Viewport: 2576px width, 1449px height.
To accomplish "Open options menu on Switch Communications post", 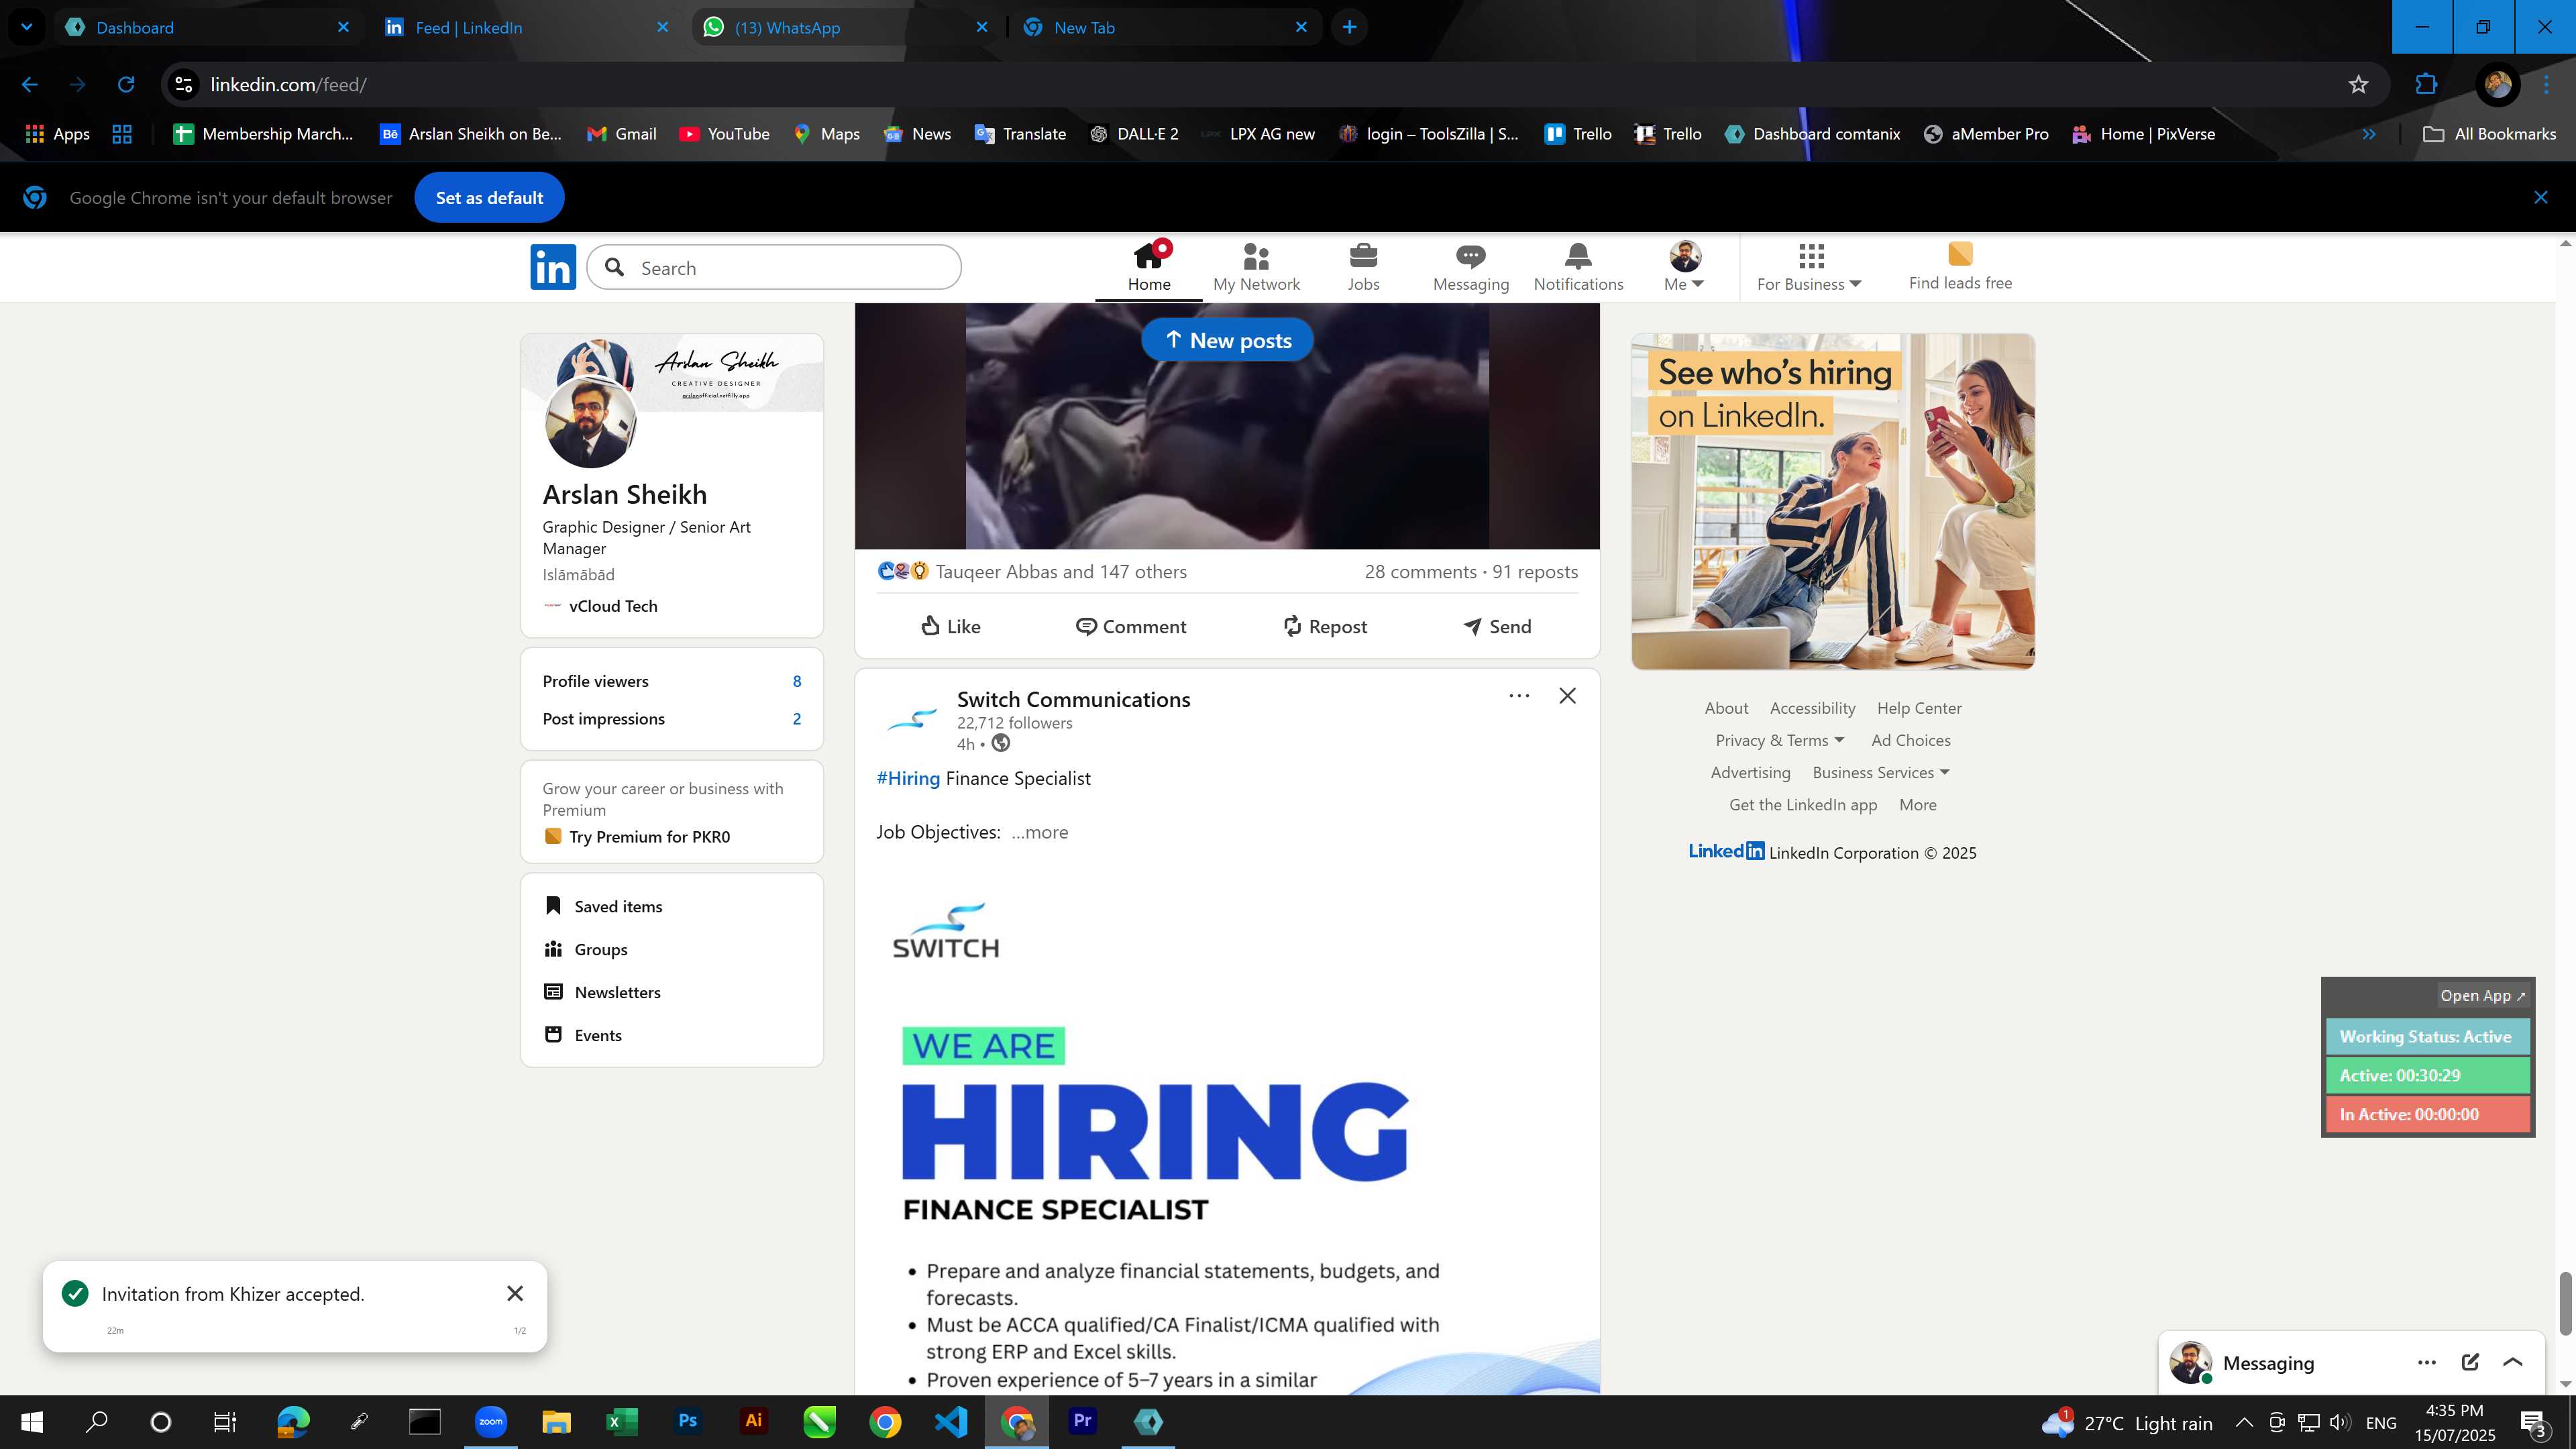I will tap(1518, 696).
